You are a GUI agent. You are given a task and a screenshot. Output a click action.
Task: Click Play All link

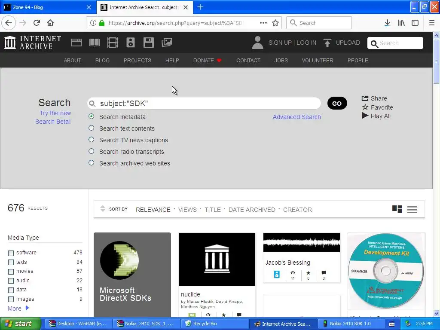pyautogui.click(x=376, y=116)
